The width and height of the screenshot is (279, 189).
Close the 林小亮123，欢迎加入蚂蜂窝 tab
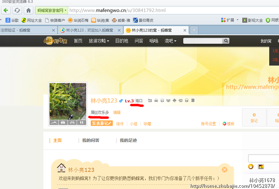point(119,30)
